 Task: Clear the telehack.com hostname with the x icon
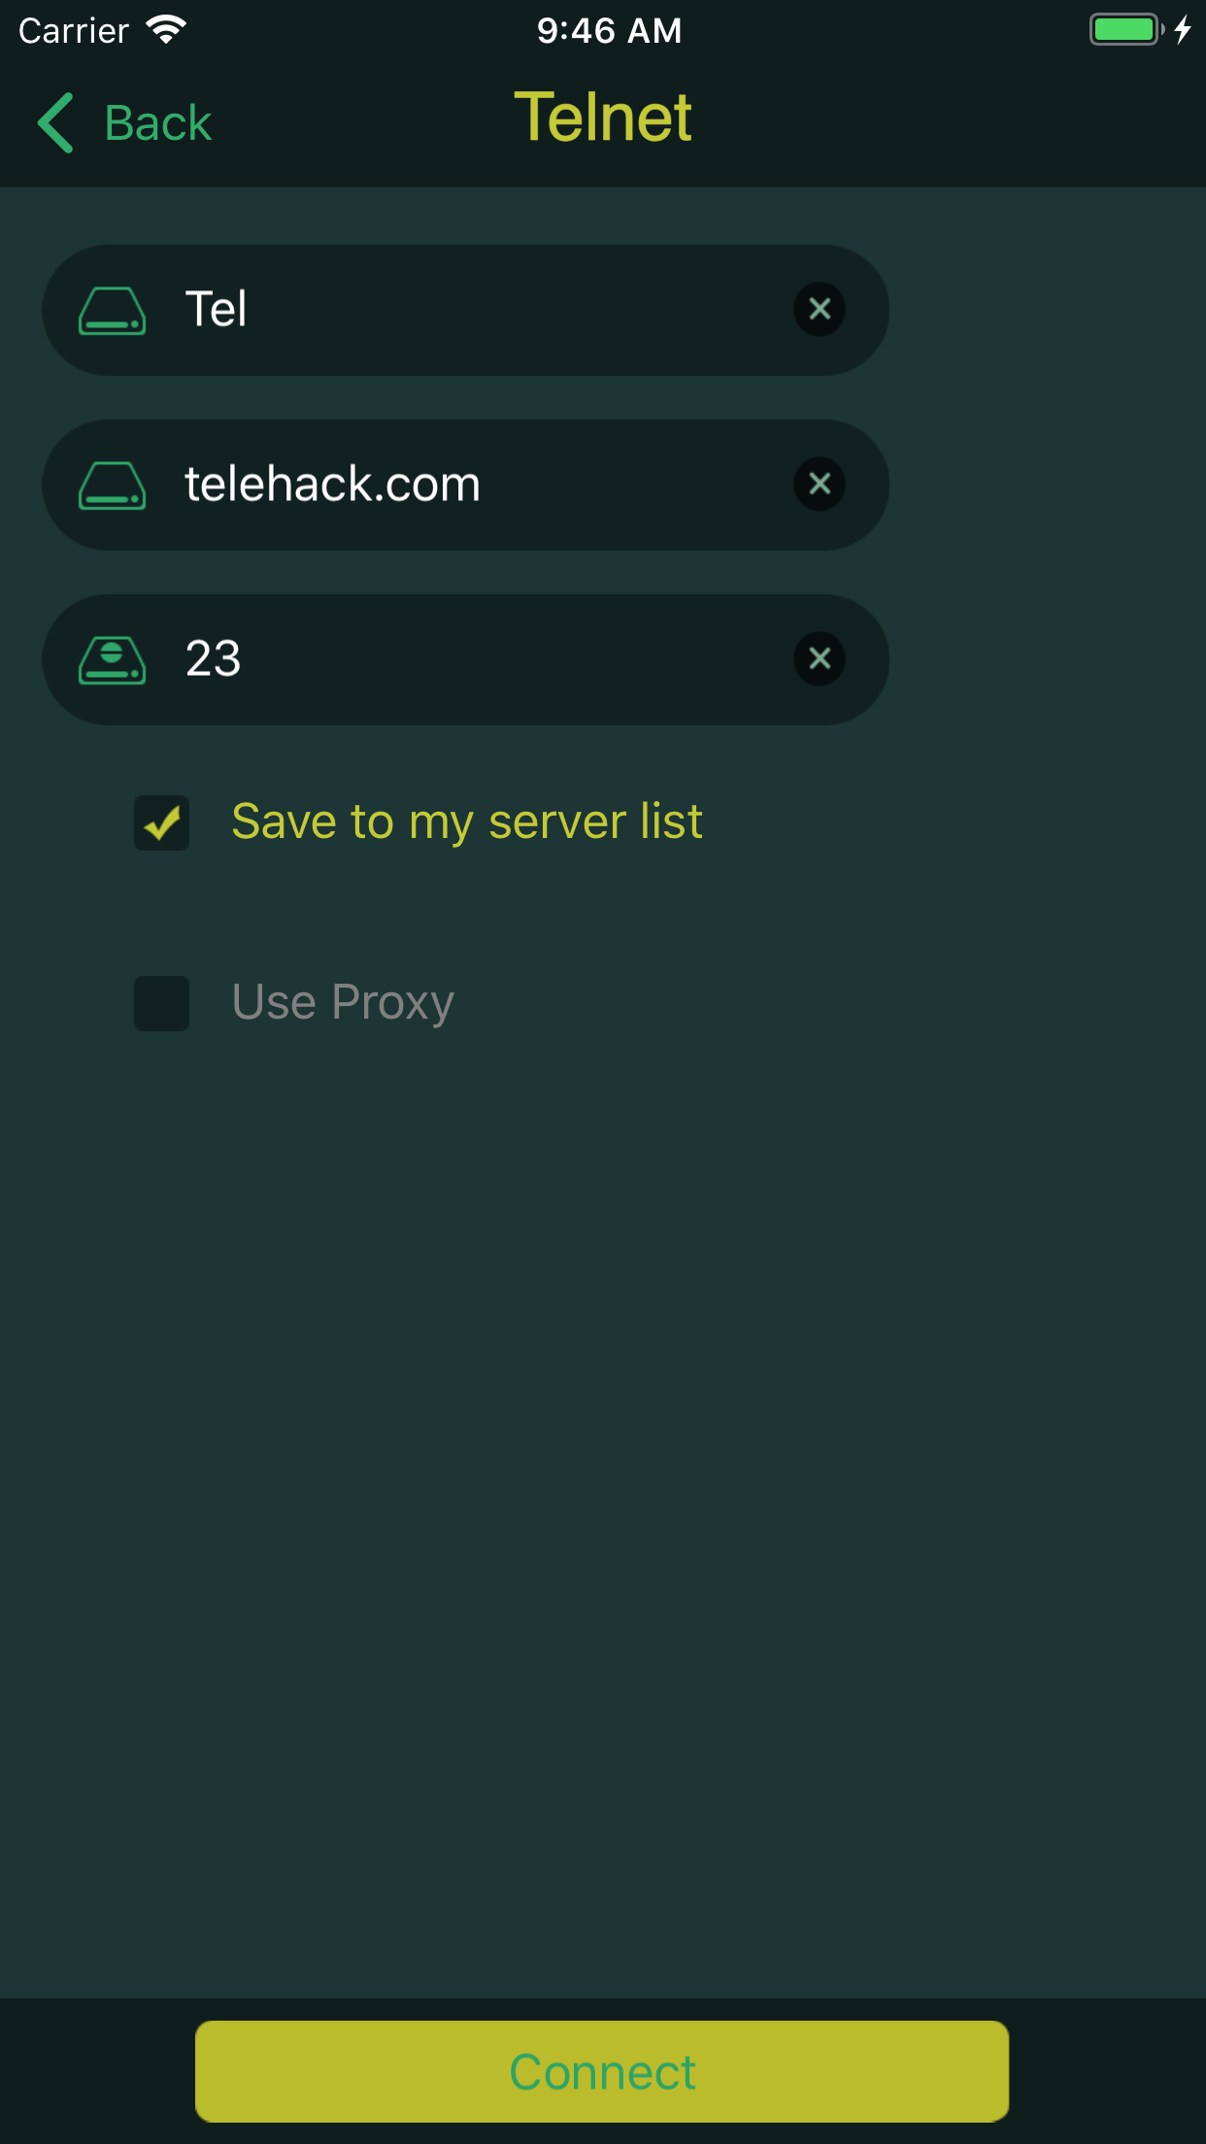tap(820, 485)
